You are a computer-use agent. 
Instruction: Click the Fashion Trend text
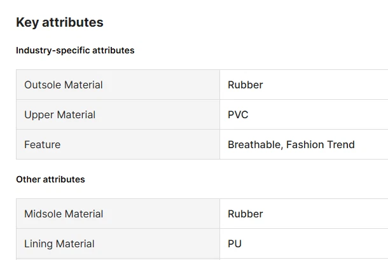[321, 144]
